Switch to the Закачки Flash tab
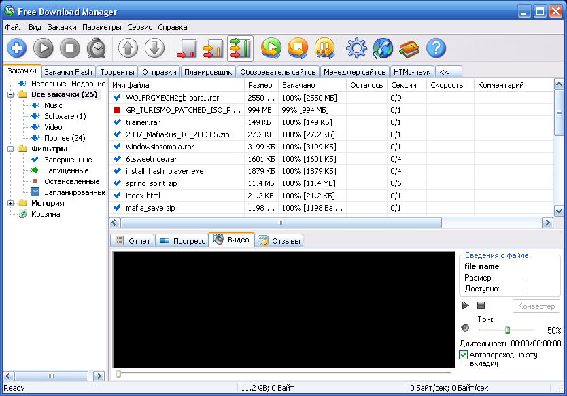Image resolution: width=567 pixels, height=396 pixels. tap(69, 72)
